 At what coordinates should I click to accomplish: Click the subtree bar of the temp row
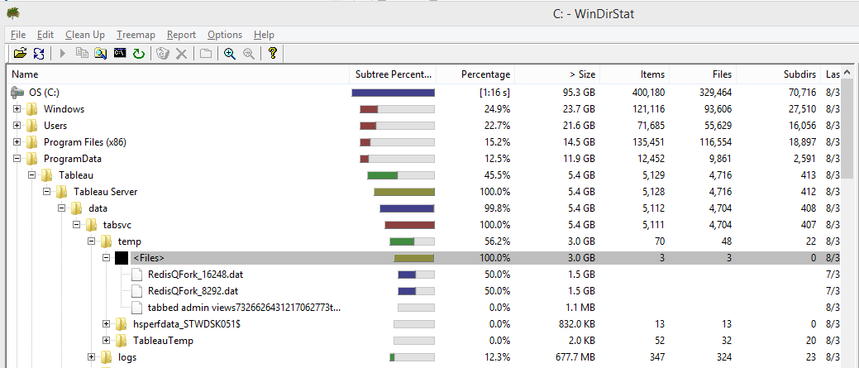[x=412, y=241]
